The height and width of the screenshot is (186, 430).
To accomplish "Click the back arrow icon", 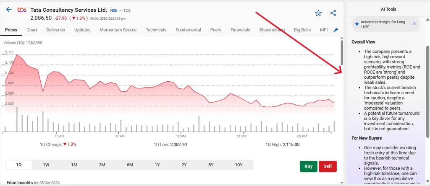I will click(x=9, y=10).
